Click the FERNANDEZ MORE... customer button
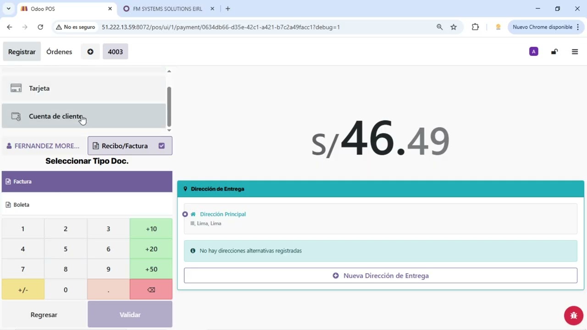Viewport: 587px width, 330px height. point(43,146)
